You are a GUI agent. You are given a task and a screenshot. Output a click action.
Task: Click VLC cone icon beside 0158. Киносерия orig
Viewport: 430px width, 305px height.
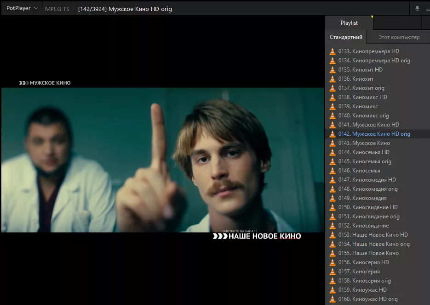coord(333,281)
